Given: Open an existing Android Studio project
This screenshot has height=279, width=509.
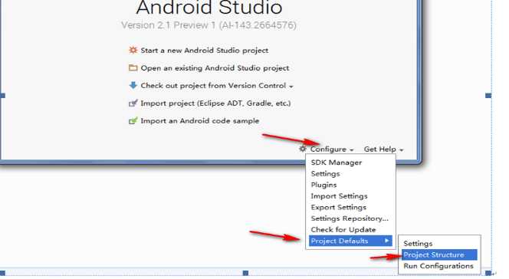Looking at the screenshot, I should pyautogui.click(x=215, y=68).
